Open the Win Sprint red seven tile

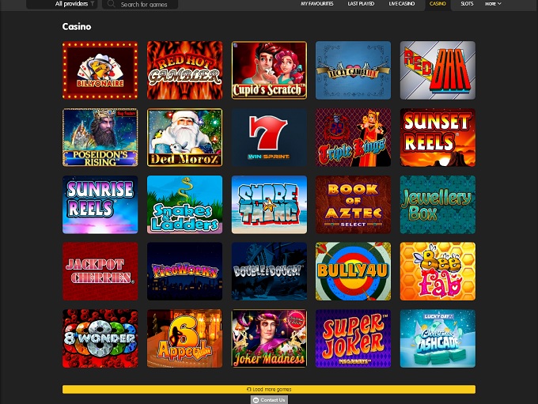click(269, 138)
